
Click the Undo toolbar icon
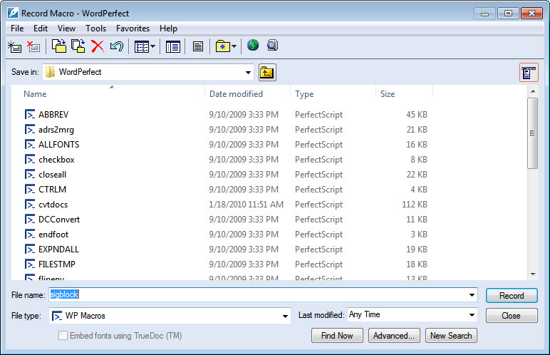pyautogui.click(x=117, y=46)
